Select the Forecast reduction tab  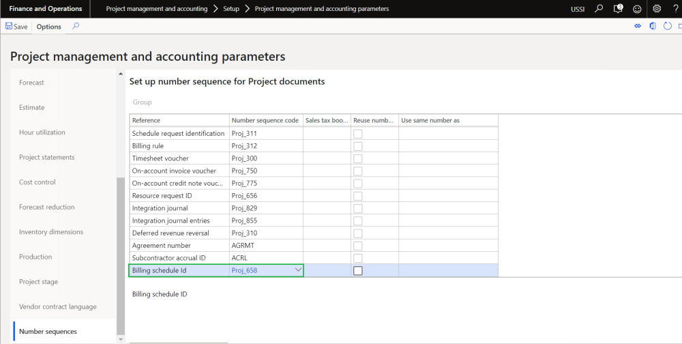(x=47, y=207)
